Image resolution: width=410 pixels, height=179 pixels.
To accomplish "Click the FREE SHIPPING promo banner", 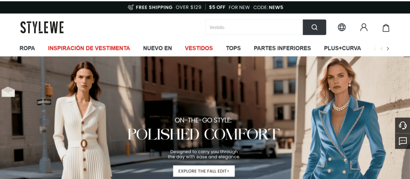I will [205, 7].
